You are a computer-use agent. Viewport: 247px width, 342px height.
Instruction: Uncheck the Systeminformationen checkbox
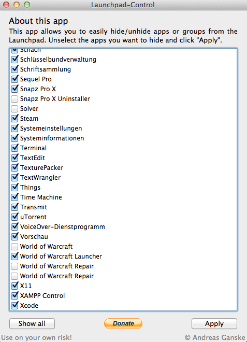[14, 138]
